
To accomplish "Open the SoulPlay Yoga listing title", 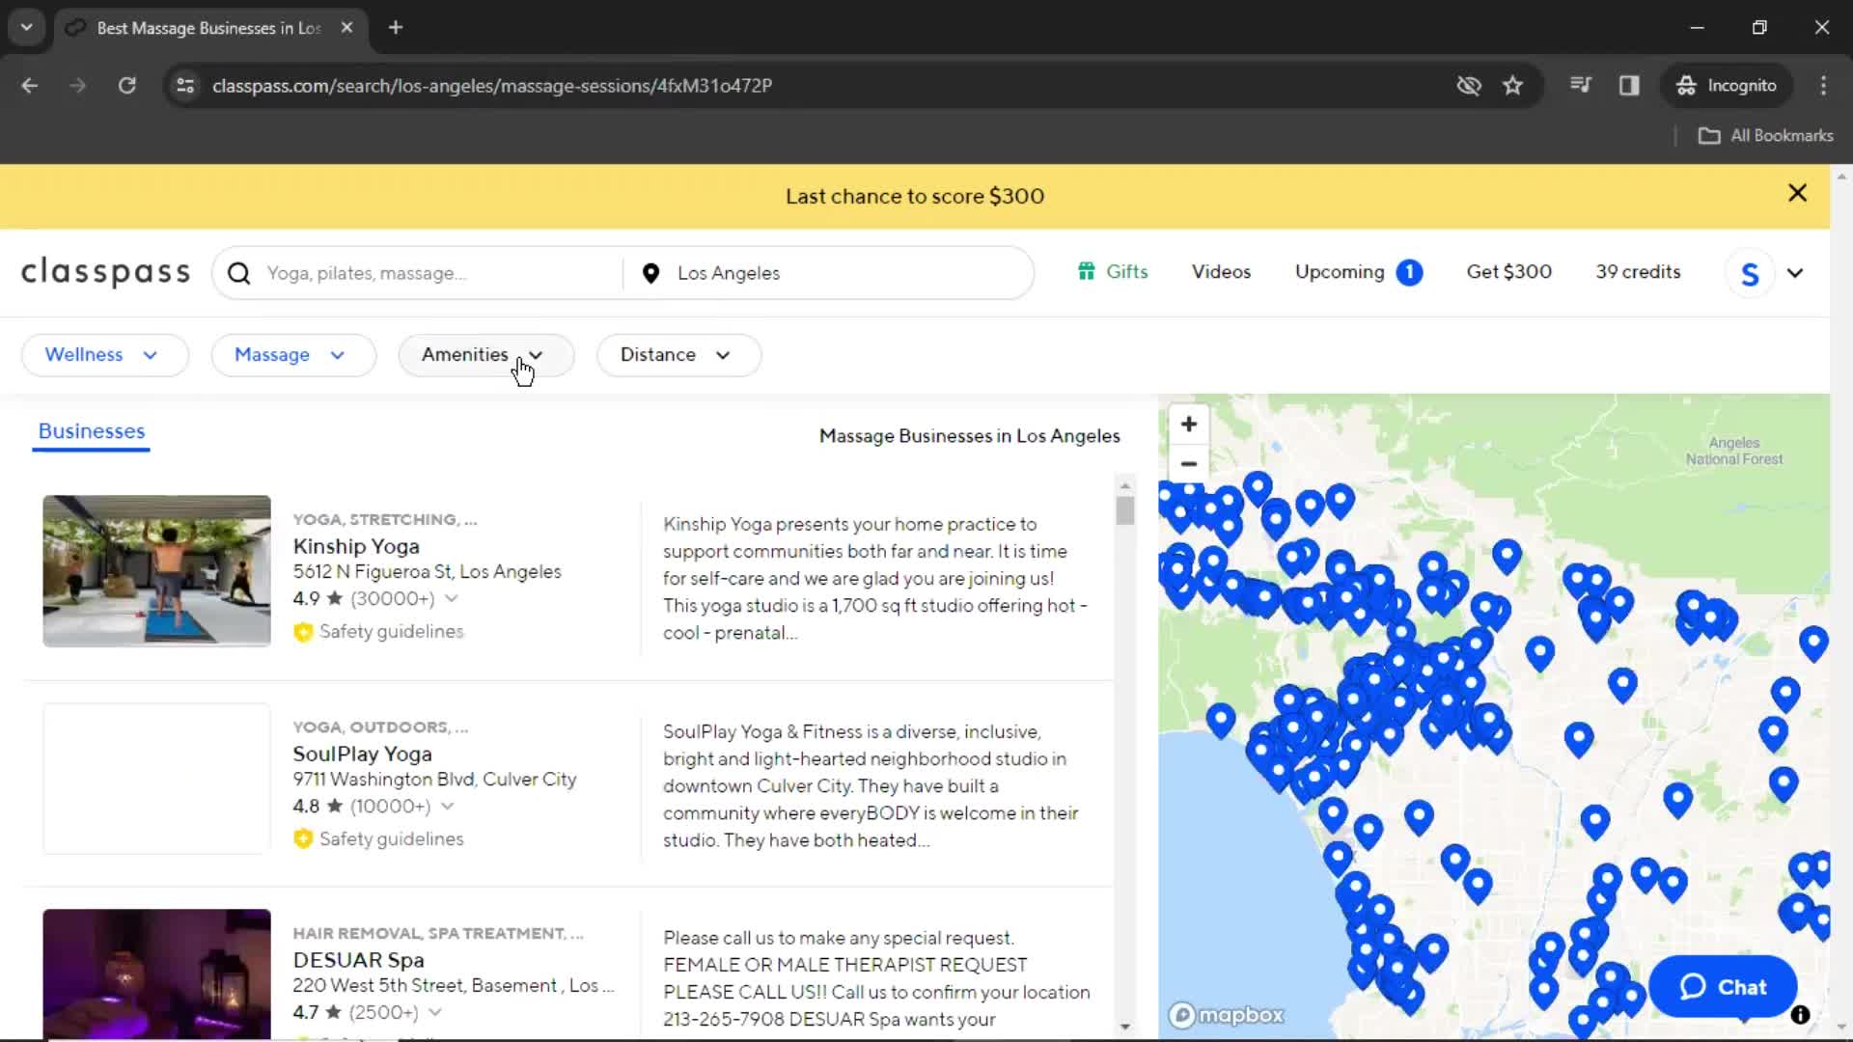I will [362, 754].
